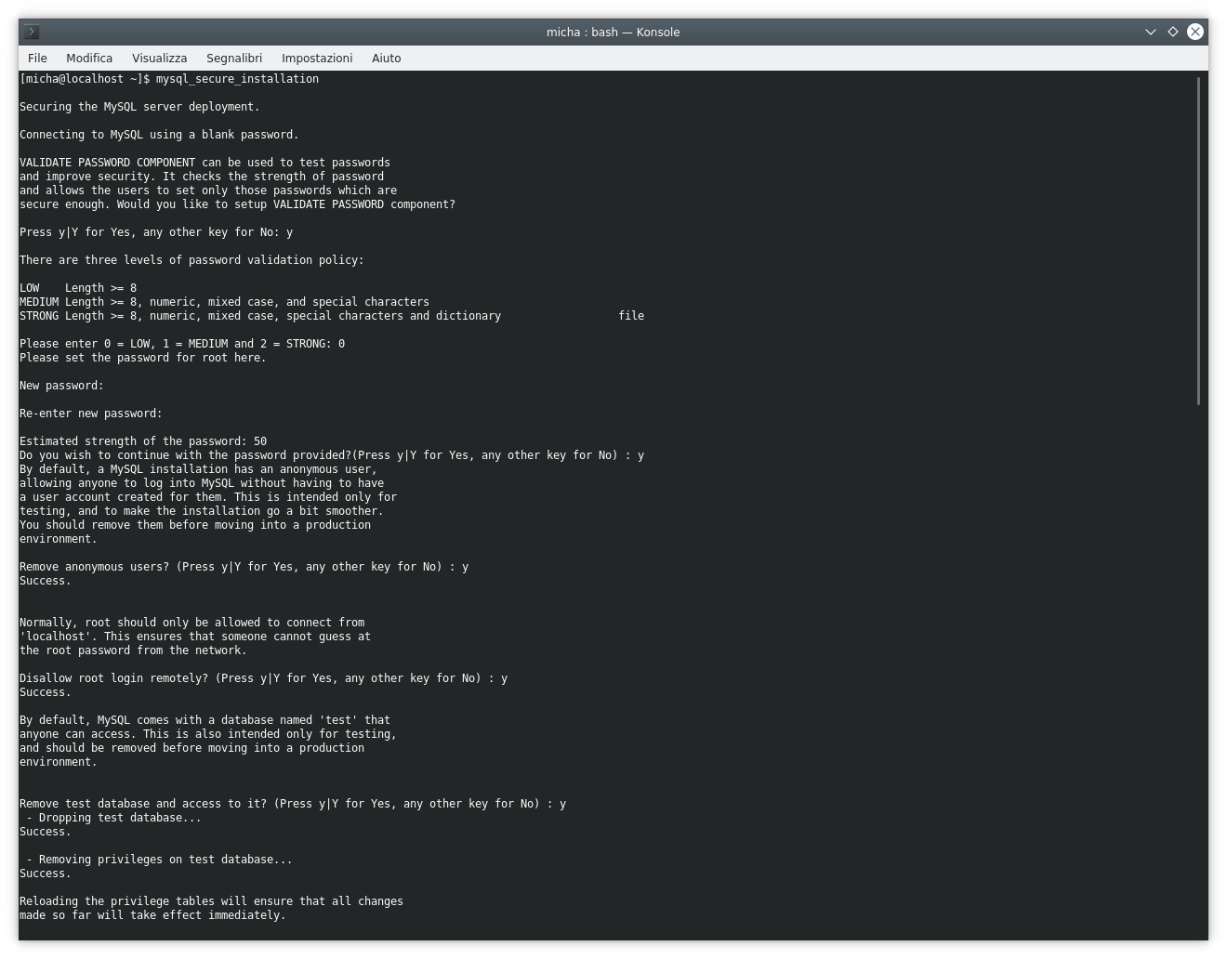The image size is (1227, 959).
Task: Click 'Press y|Y for Yes, any other key' line
Action: tap(156, 232)
